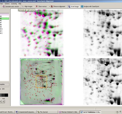Click Analyse with SameSpots button
Image resolution: width=122 pixels, height=114 pixels.
tap(90, 7)
